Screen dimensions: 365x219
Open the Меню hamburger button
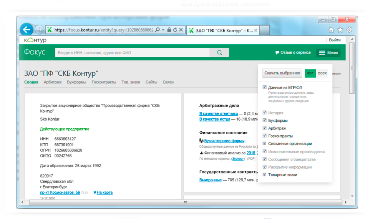pos(328,53)
